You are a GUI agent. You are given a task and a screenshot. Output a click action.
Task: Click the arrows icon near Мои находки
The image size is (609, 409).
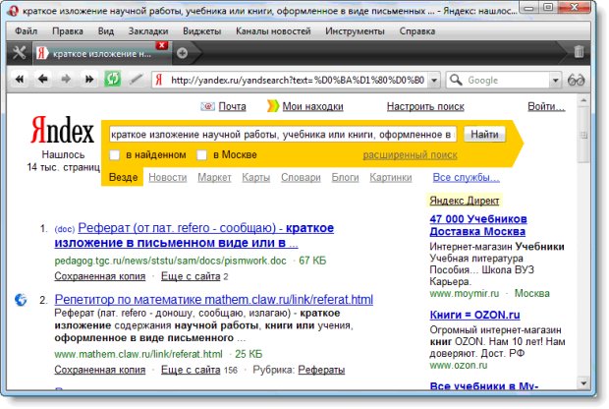(273, 106)
